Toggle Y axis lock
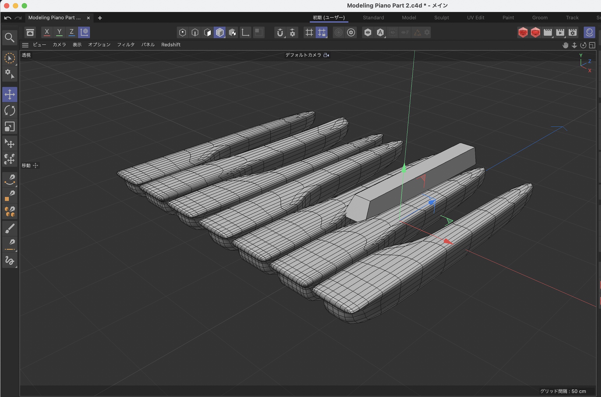This screenshot has height=397, width=601. coord(59,32)
